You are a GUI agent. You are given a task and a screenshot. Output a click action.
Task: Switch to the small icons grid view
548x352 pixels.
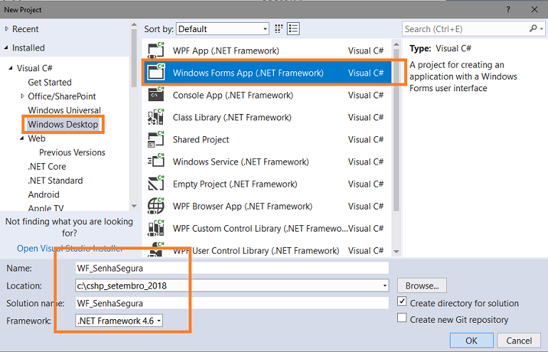pos(278,29)
